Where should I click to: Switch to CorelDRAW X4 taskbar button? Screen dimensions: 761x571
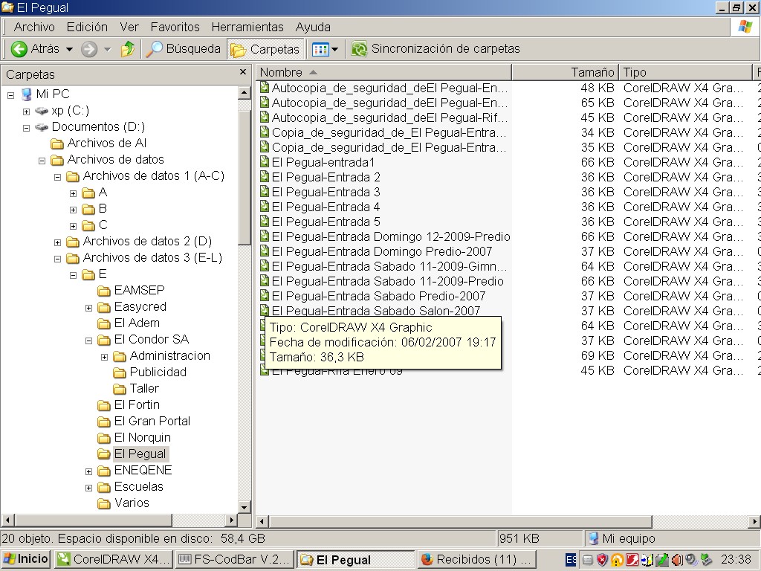pos(114,559)
